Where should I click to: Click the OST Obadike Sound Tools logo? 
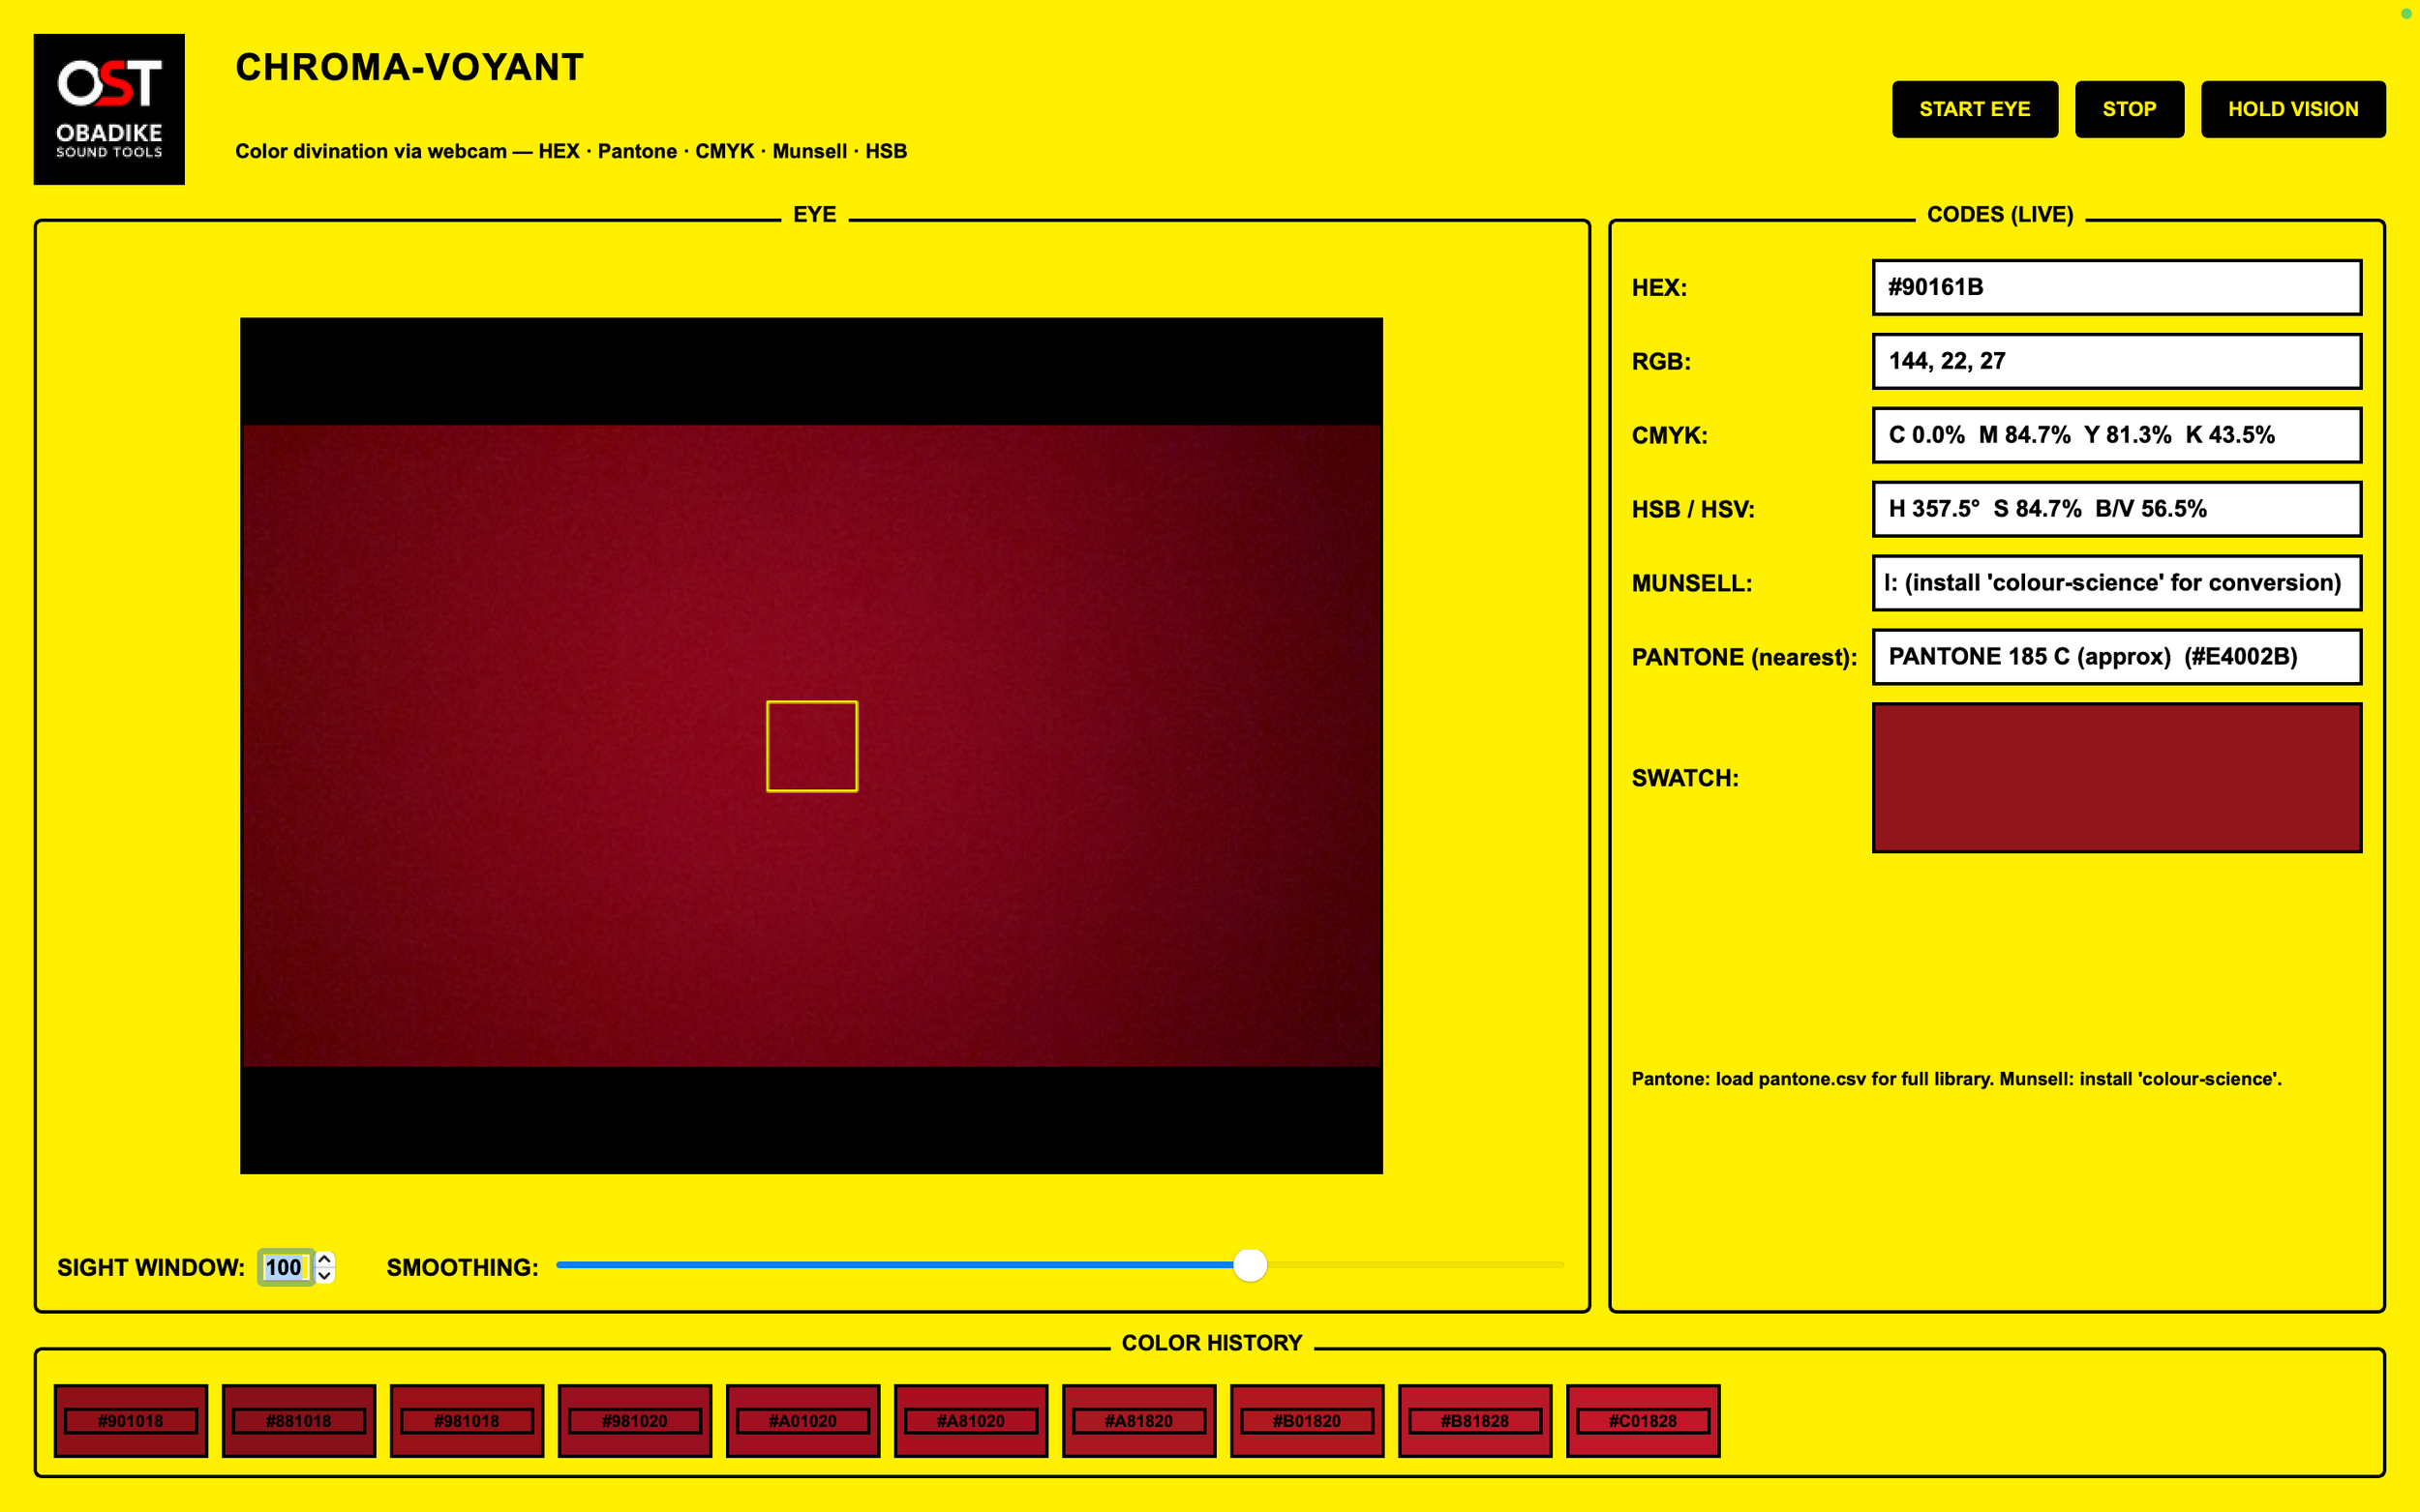point(109,109)
